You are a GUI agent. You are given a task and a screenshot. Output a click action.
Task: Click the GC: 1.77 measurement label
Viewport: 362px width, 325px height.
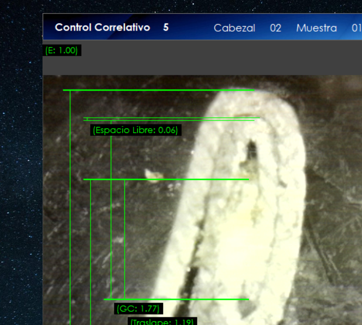click(x=138, y=309)
